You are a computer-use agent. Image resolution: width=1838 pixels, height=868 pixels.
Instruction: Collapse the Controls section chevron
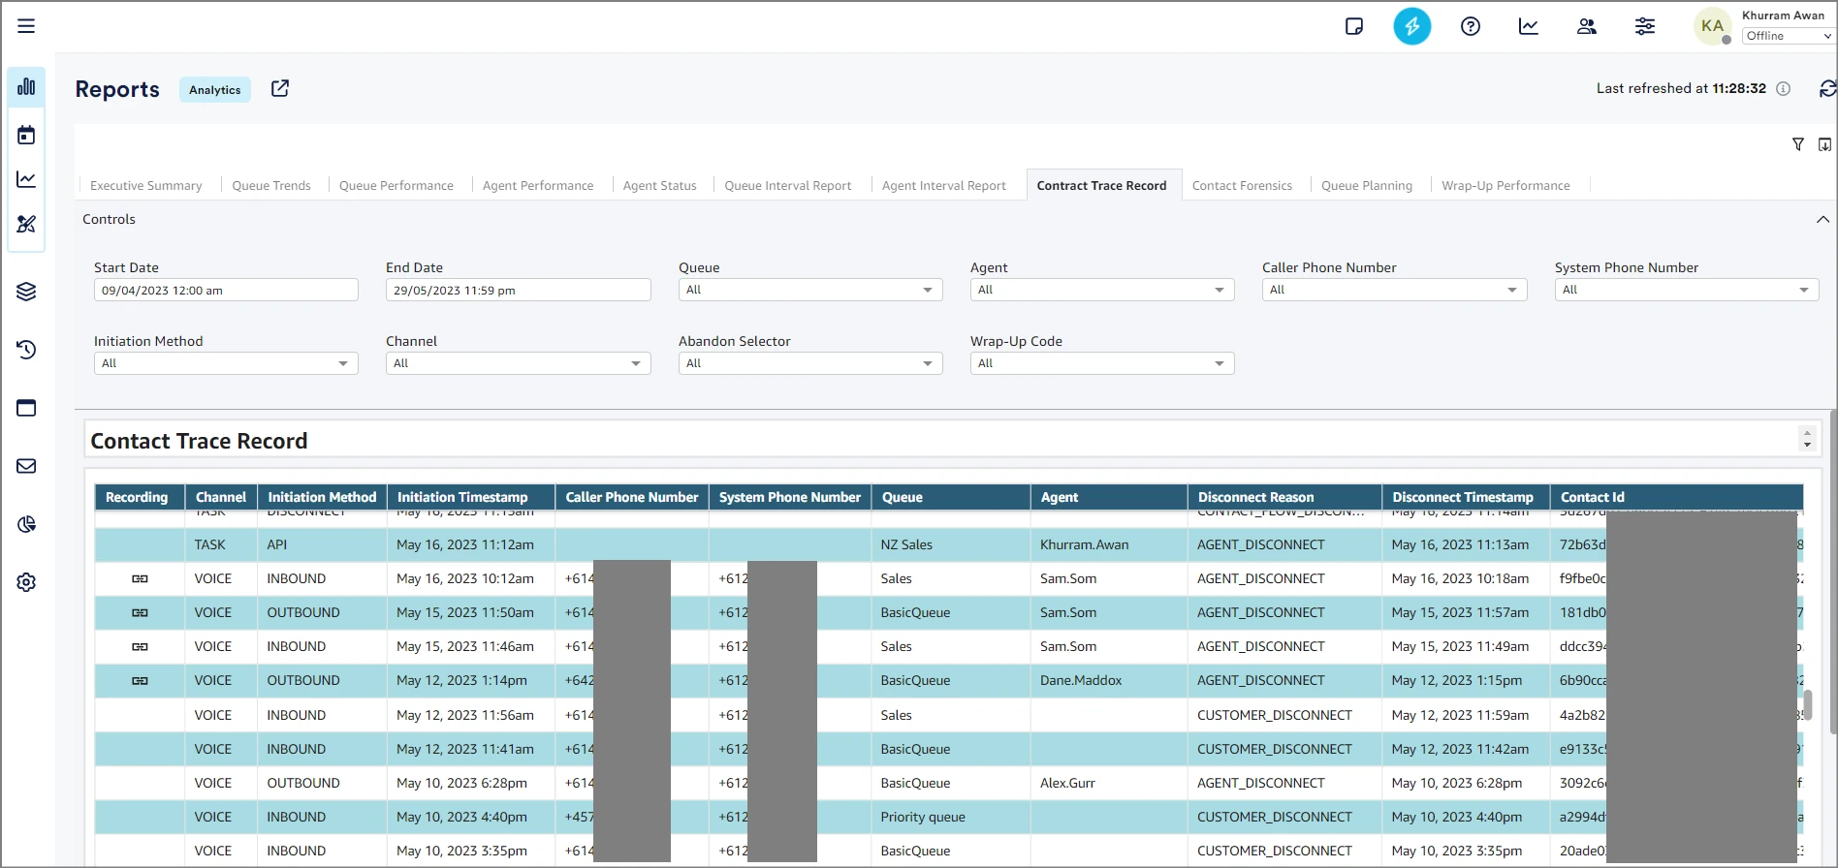(x=1822, y=220)
